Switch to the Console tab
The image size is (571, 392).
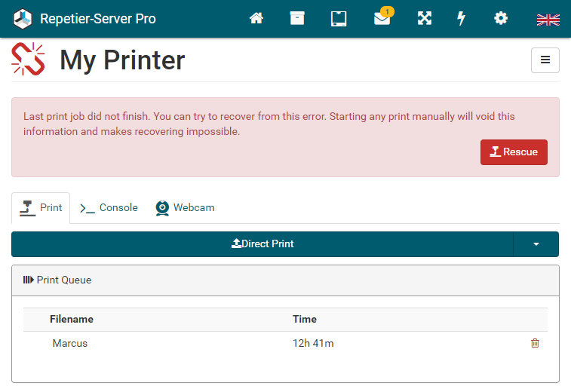tap(109, 208)
